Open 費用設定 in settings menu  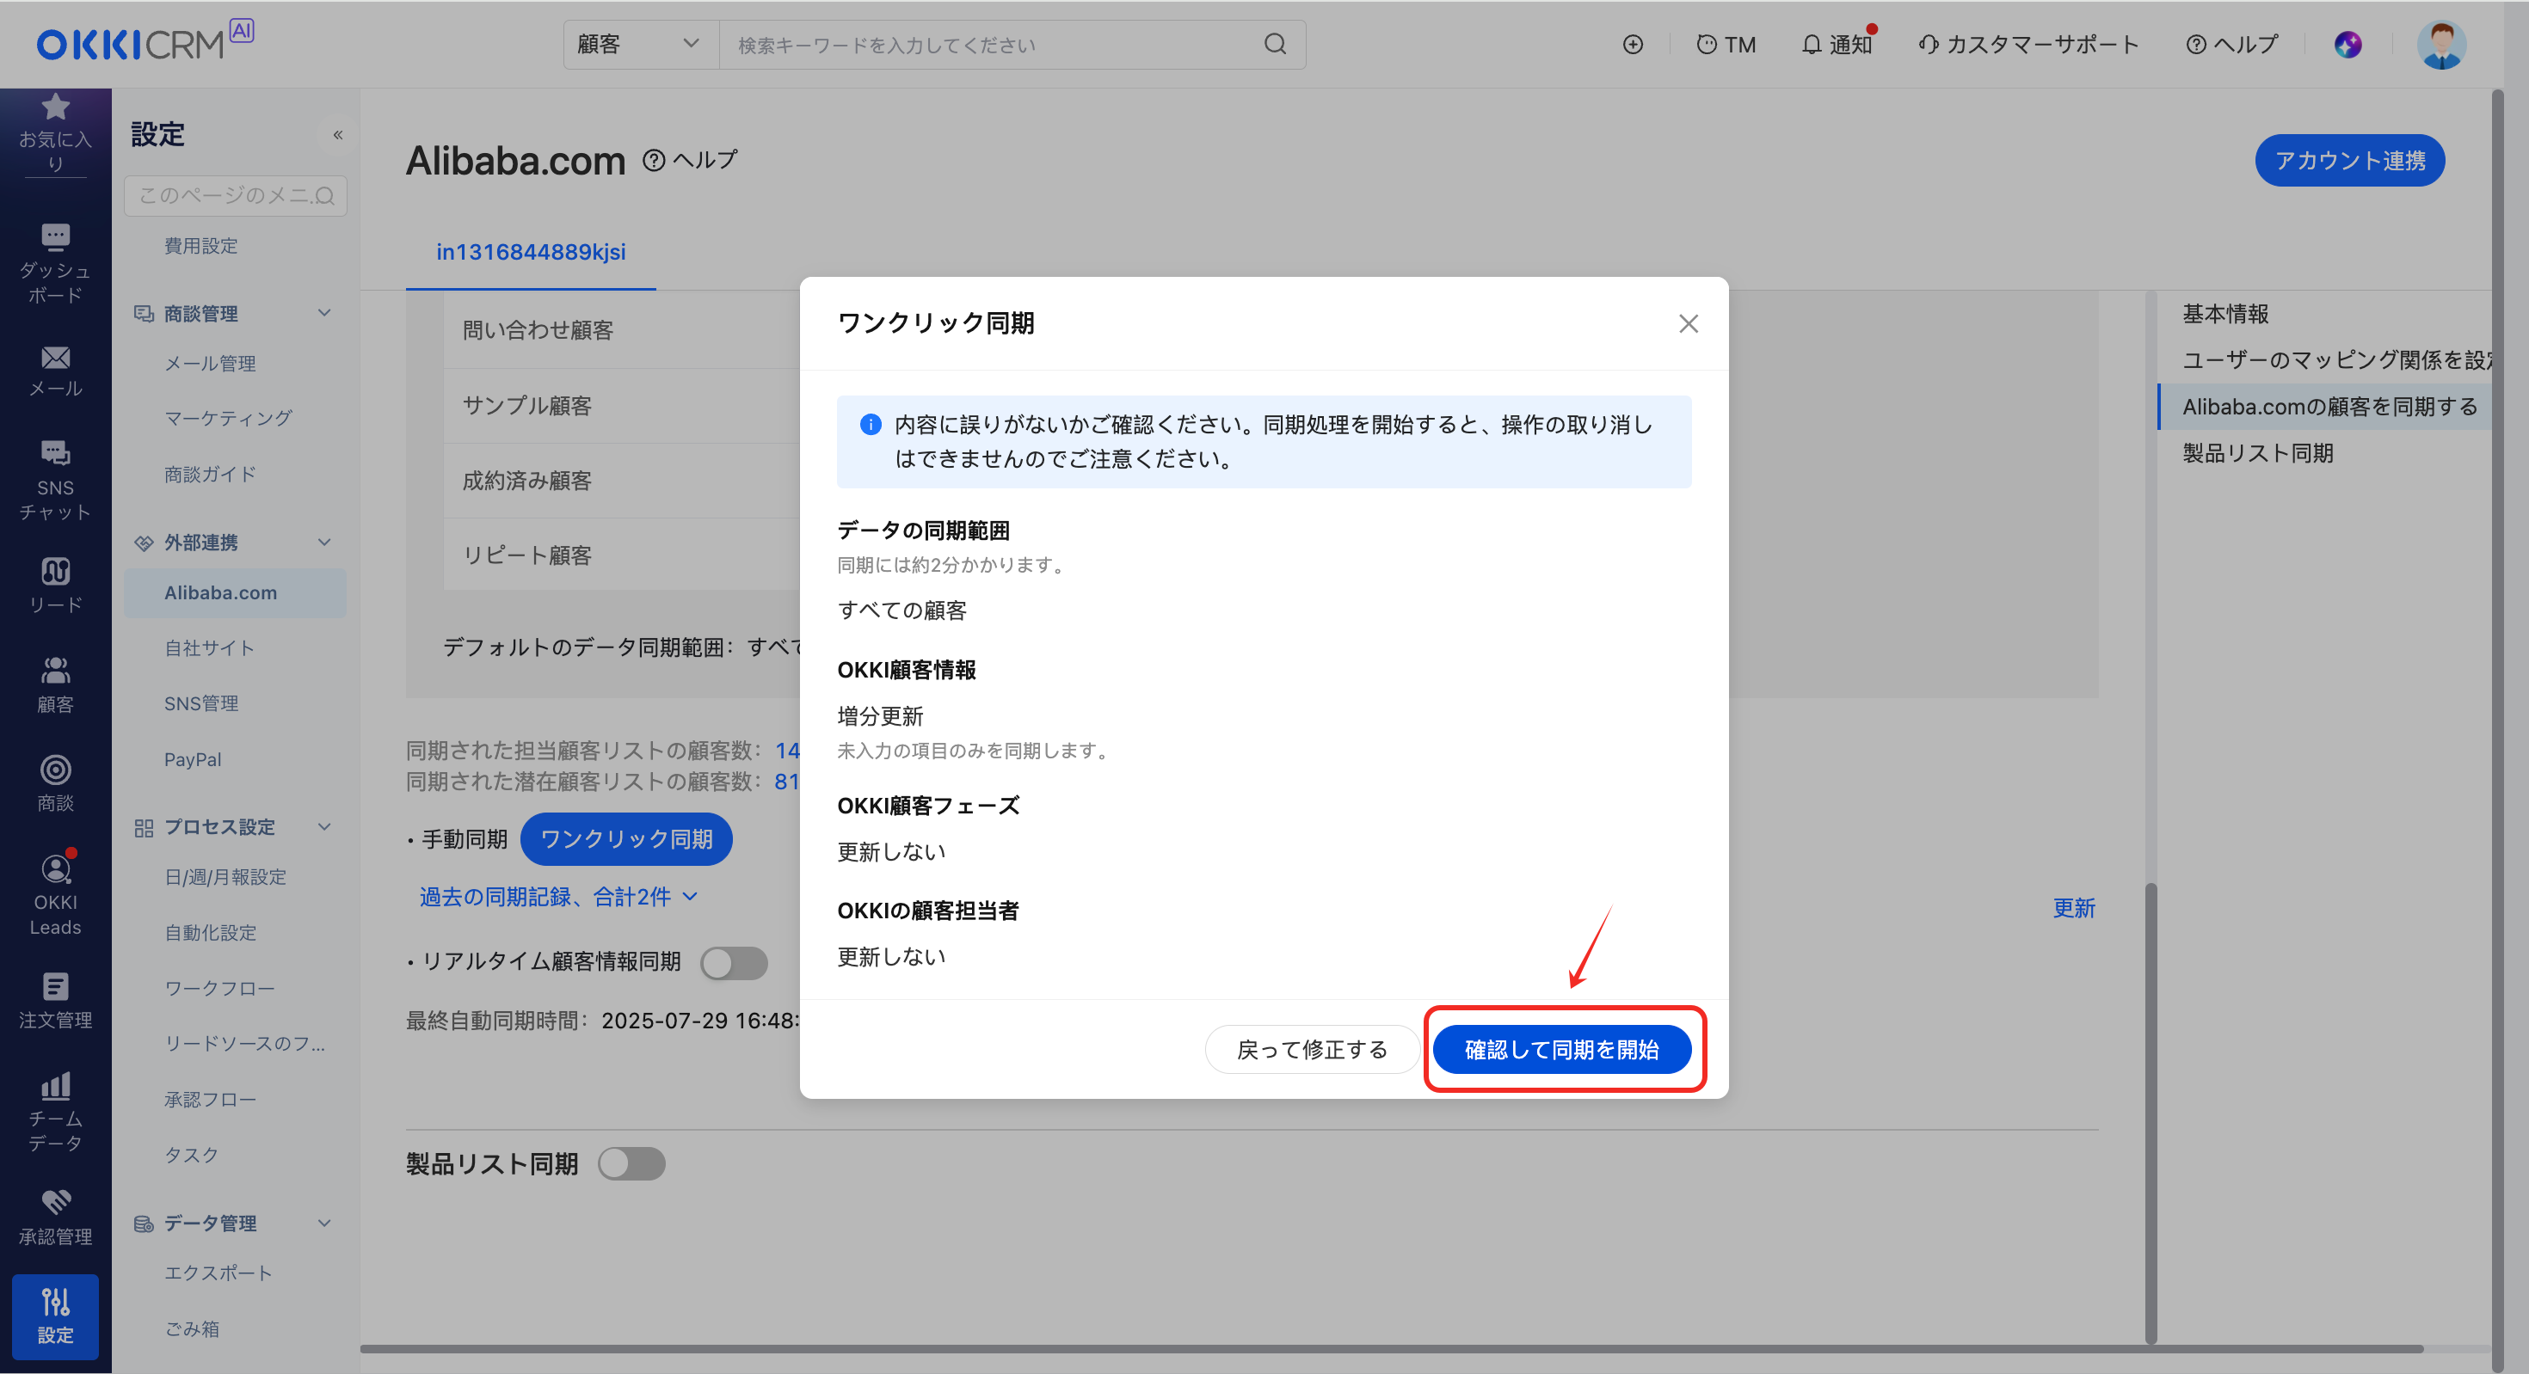pos(201,245)
